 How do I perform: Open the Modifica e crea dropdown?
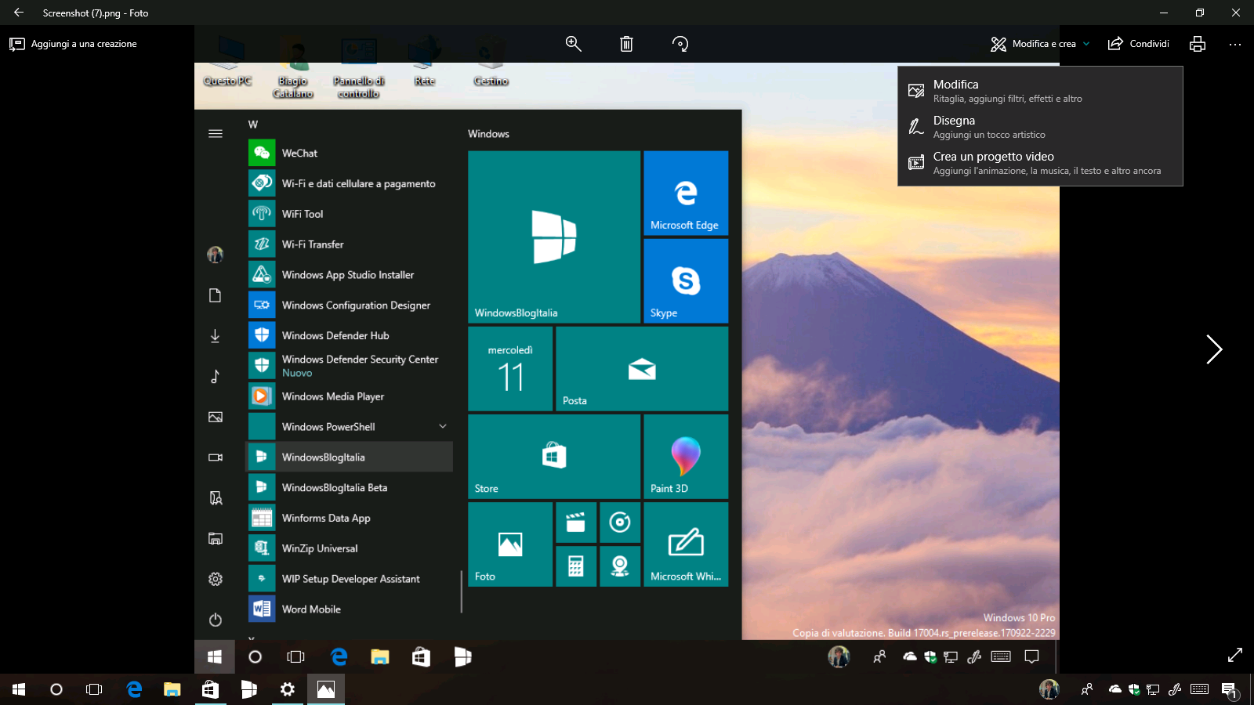click(1040, 44)
